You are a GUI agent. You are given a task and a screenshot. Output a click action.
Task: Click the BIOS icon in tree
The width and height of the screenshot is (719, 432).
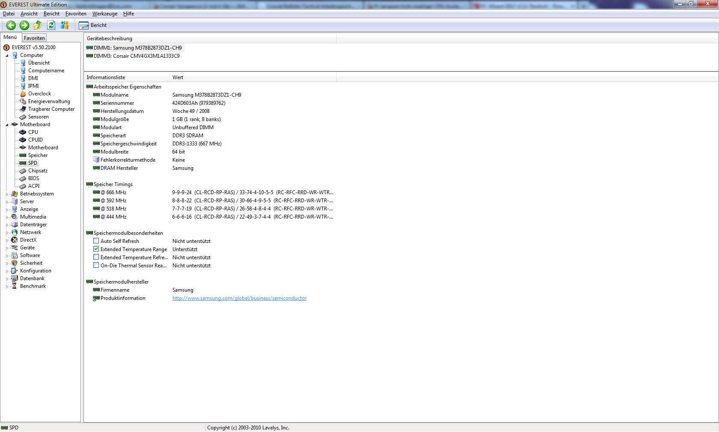(23, 178)
